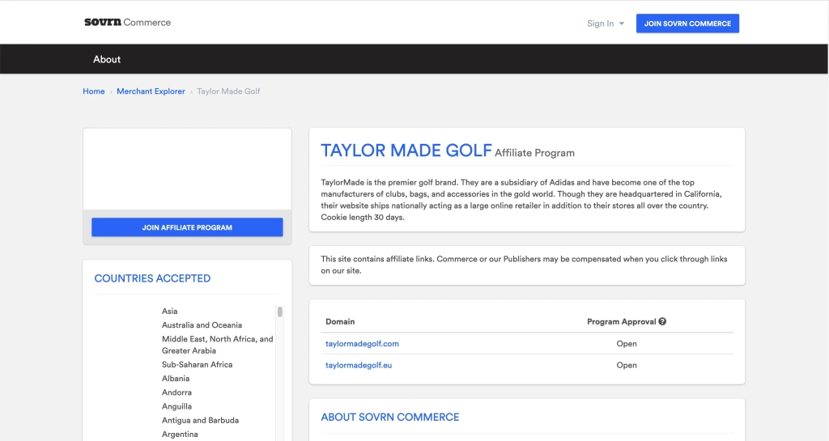Click the Program Approval column header

(621, 321)
